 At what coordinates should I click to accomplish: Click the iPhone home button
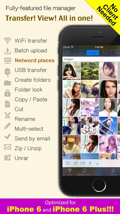tap(99, 185)
